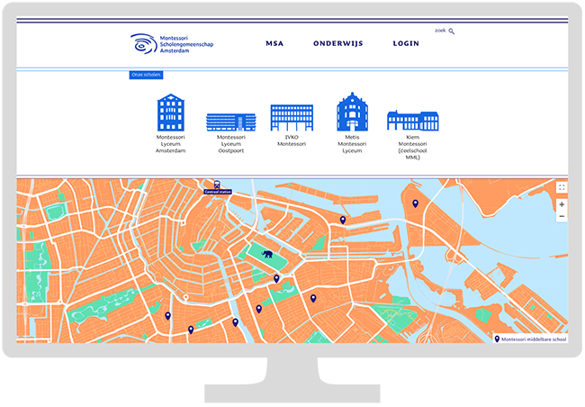Image resolution: width=585 pixels, height=407 pixels.
Task: Click the zoek search field
Action: coord(441,31)
